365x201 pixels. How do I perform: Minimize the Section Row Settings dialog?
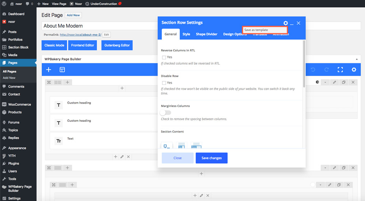tap(292, 23)
